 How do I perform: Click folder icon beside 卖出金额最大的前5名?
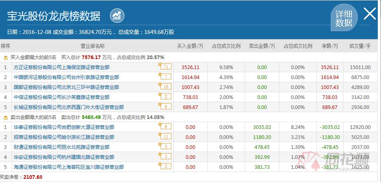pos(6,117)
